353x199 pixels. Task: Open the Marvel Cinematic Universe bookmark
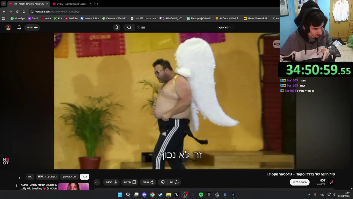(x=256, y=19)
